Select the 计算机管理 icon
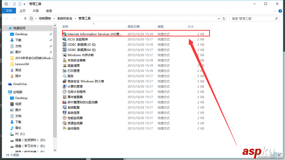This screenshot has width=285, height=160. click(x=65, y=87)
